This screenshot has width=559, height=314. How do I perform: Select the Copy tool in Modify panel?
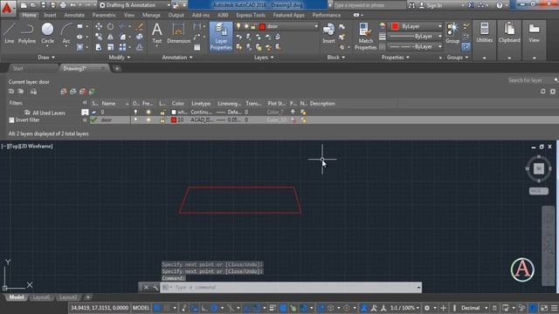click(x=99, y=37)
